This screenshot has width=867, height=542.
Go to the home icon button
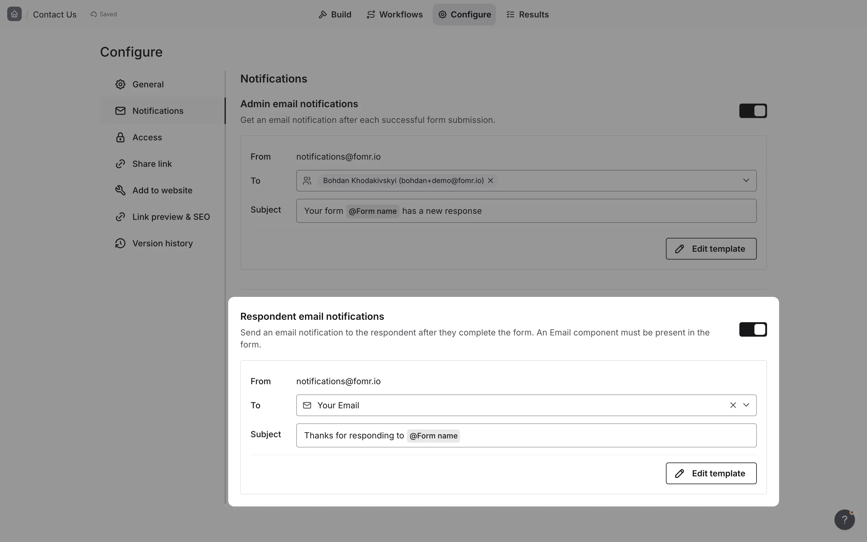tap(14, 14)
